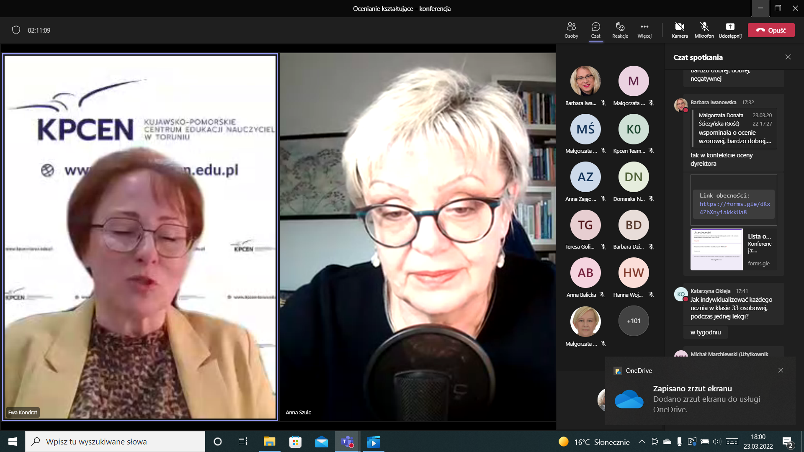Click the 'w tygodniu' chat message
804x452 pixels.
[706, 332]
